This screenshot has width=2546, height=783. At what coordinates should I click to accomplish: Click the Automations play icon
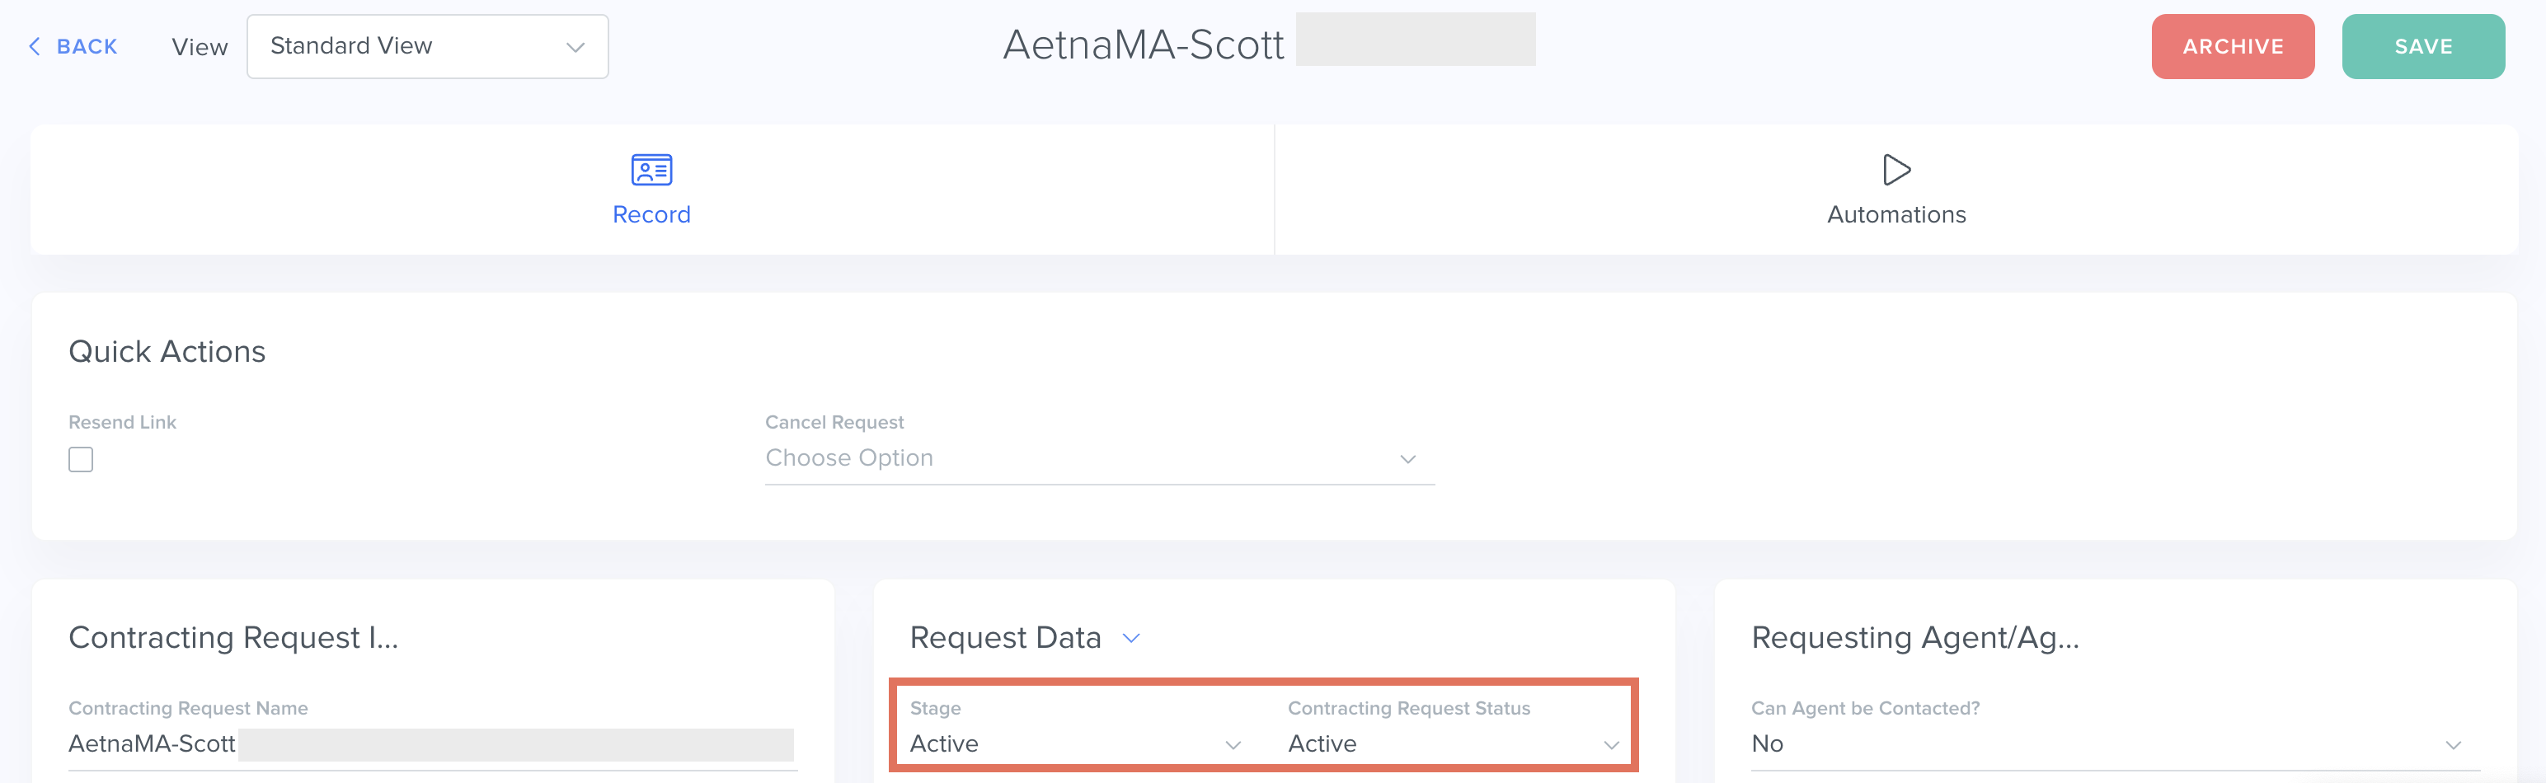(x=1895, y=170)
